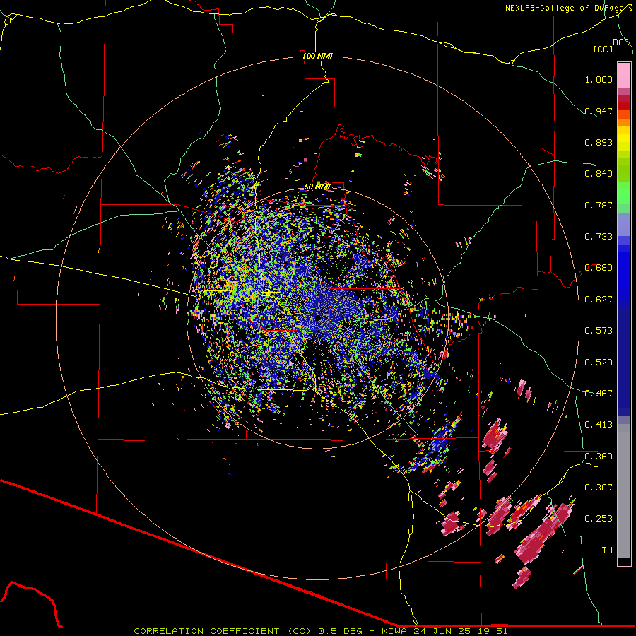Click the 0.253 scale value
The width and height of the screenshot is (636, 636).
point(599,519)
